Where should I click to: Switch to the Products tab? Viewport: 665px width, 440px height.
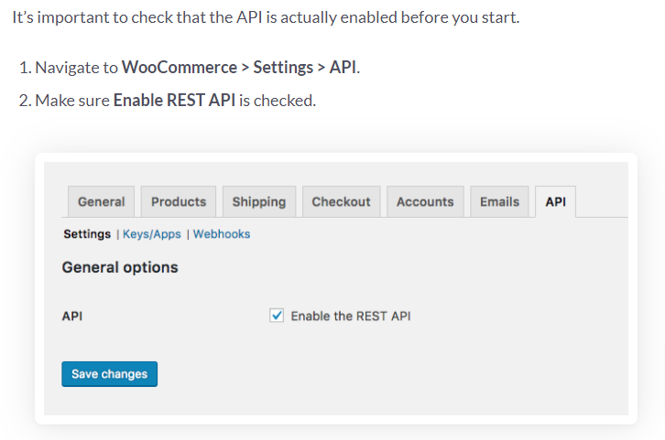pyautogui.click(x=179, y=201)
